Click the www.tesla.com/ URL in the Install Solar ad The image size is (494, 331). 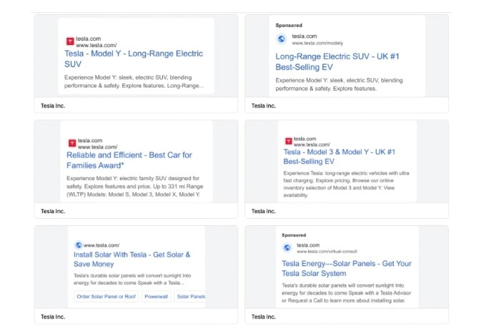(x=102, y=245)
